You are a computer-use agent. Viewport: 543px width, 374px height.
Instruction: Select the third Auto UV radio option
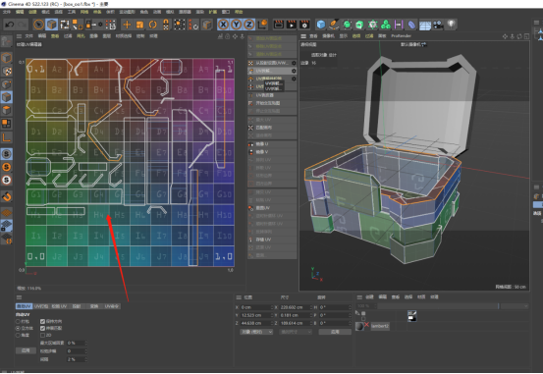[x=18, y=335]
